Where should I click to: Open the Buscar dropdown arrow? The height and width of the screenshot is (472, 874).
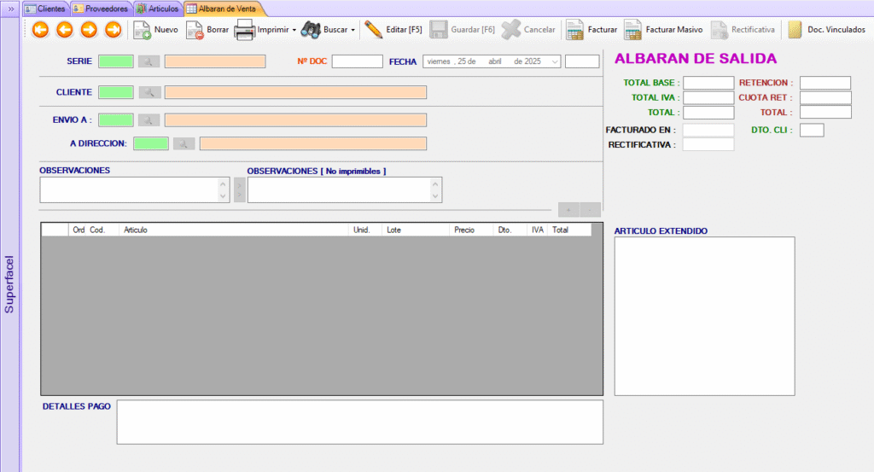(353, 30)
